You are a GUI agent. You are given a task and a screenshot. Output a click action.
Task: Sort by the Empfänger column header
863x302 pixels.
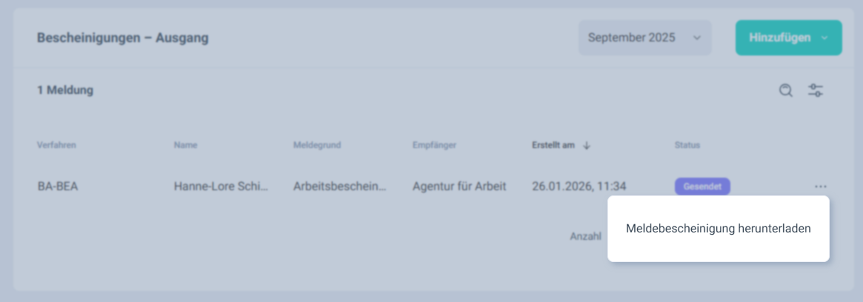(x=434, y=145)
